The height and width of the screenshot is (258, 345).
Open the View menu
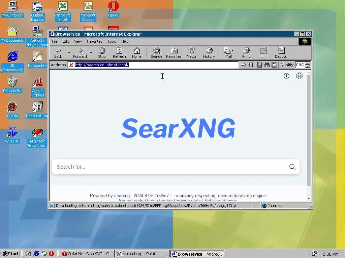pyautogui.click(x=78, y=41)
